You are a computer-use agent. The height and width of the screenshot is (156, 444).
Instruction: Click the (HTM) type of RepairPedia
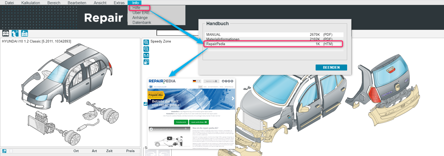click(328, 44)
